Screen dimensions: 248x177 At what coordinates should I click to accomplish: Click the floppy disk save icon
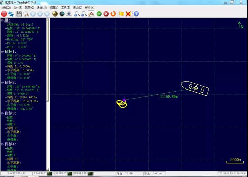pos(19,14)
